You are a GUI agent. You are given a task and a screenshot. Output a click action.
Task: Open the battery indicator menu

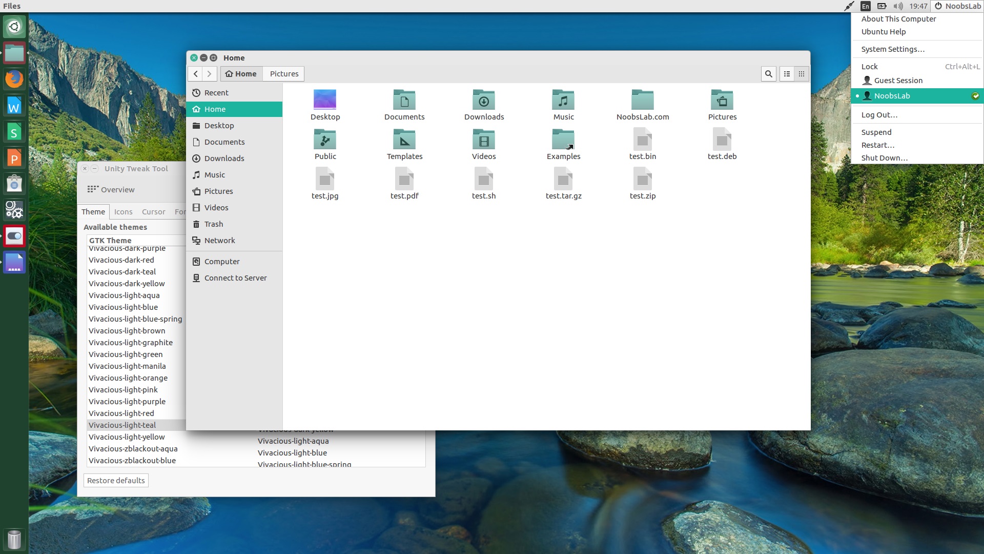point(882,6)
